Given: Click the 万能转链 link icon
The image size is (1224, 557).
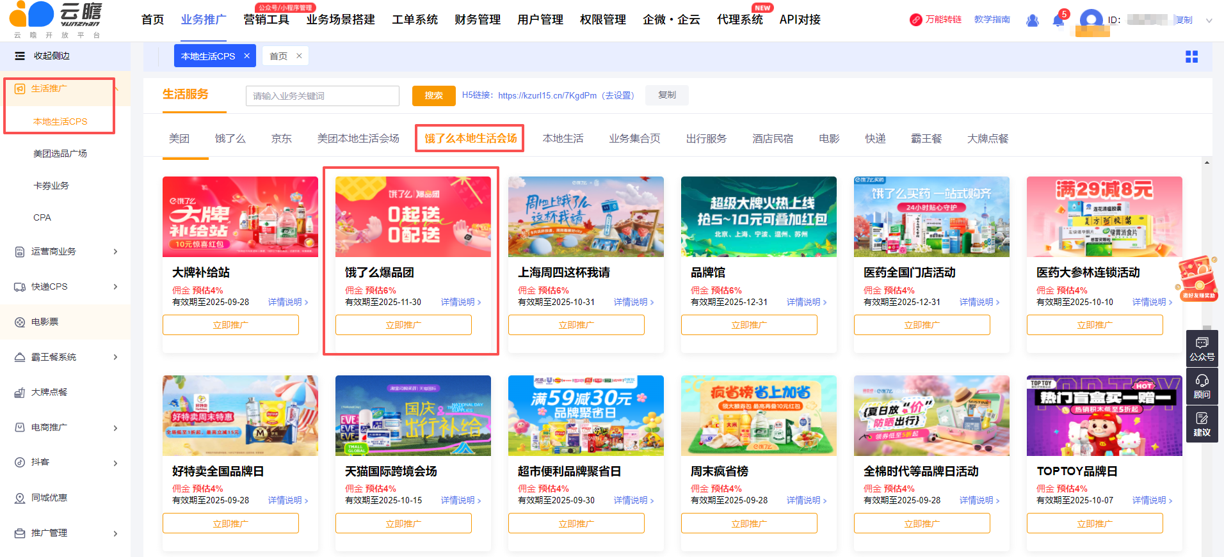Looking at the screenshot, I should pos(915,20).
